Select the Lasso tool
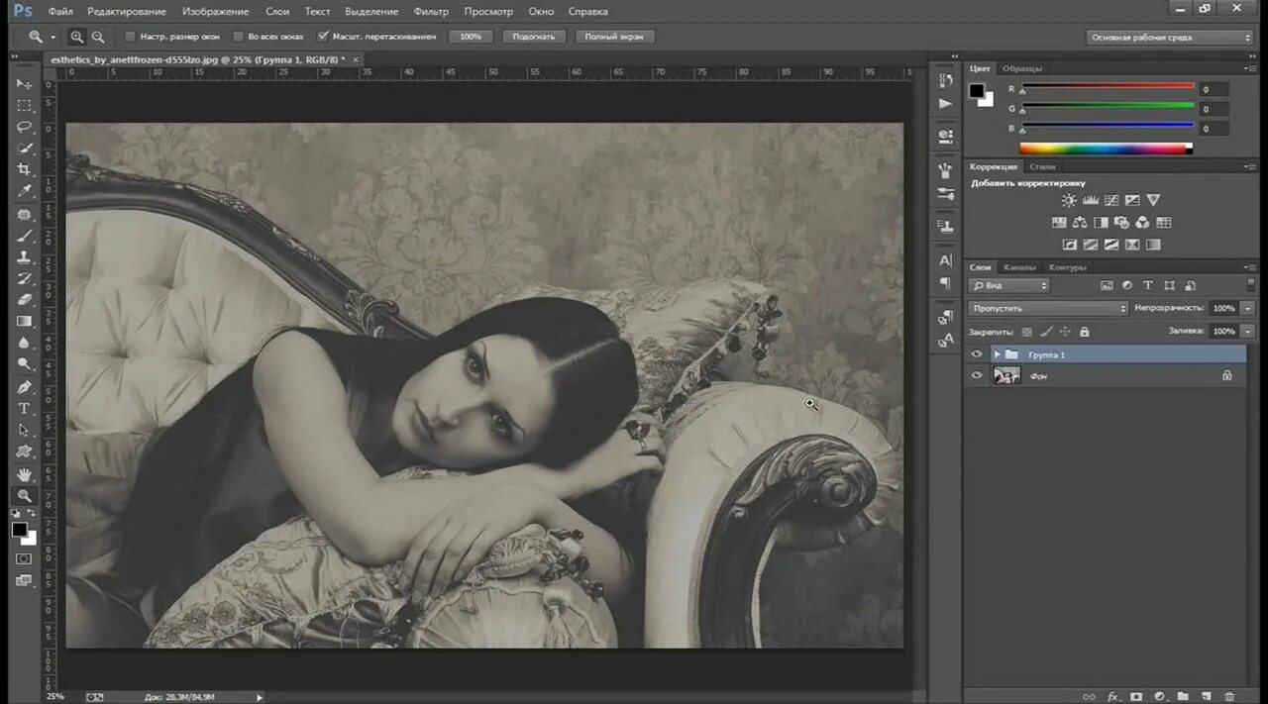1268x704 pixels. click(x=25, y=127)
